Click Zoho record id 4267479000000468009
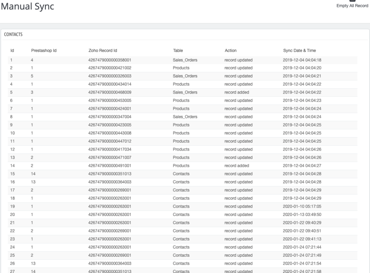The image size is (370, 273). (x=110, y=92)
